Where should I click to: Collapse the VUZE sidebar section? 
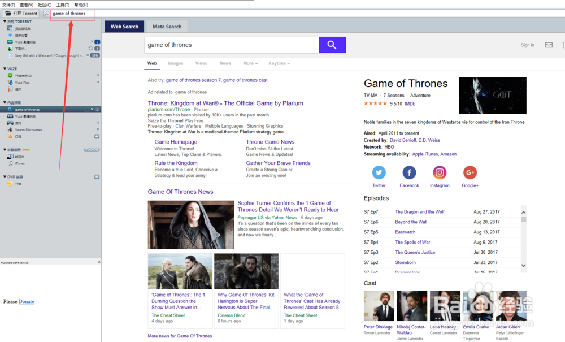pyautogui.click(x=5, y=69)
